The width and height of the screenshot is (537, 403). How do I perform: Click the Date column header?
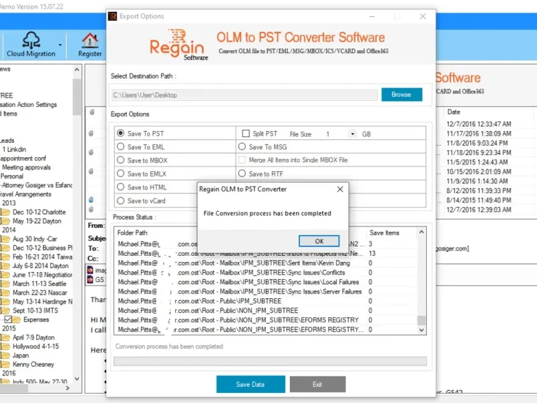[454, 111]
